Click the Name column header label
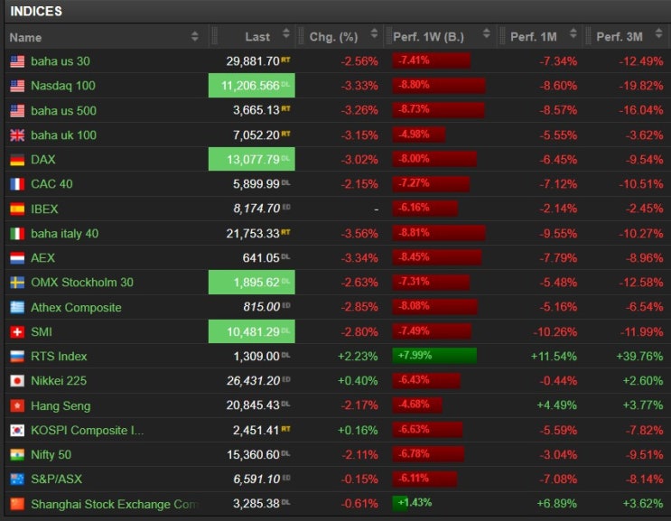Viewport: 671px width, 521px height. [25, 38]
